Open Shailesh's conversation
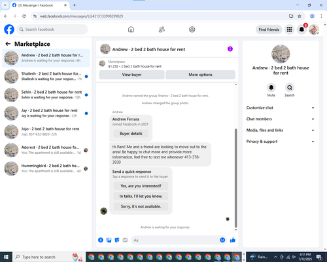Viewport: 327px width, 262px height. (46, 77)
